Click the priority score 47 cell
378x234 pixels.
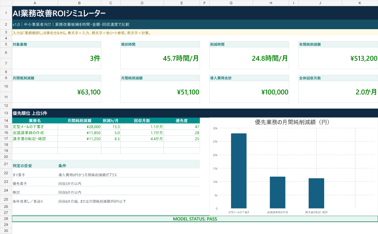coord(182,127)
